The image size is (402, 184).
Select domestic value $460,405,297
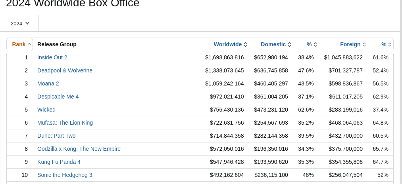pos(271,83)
